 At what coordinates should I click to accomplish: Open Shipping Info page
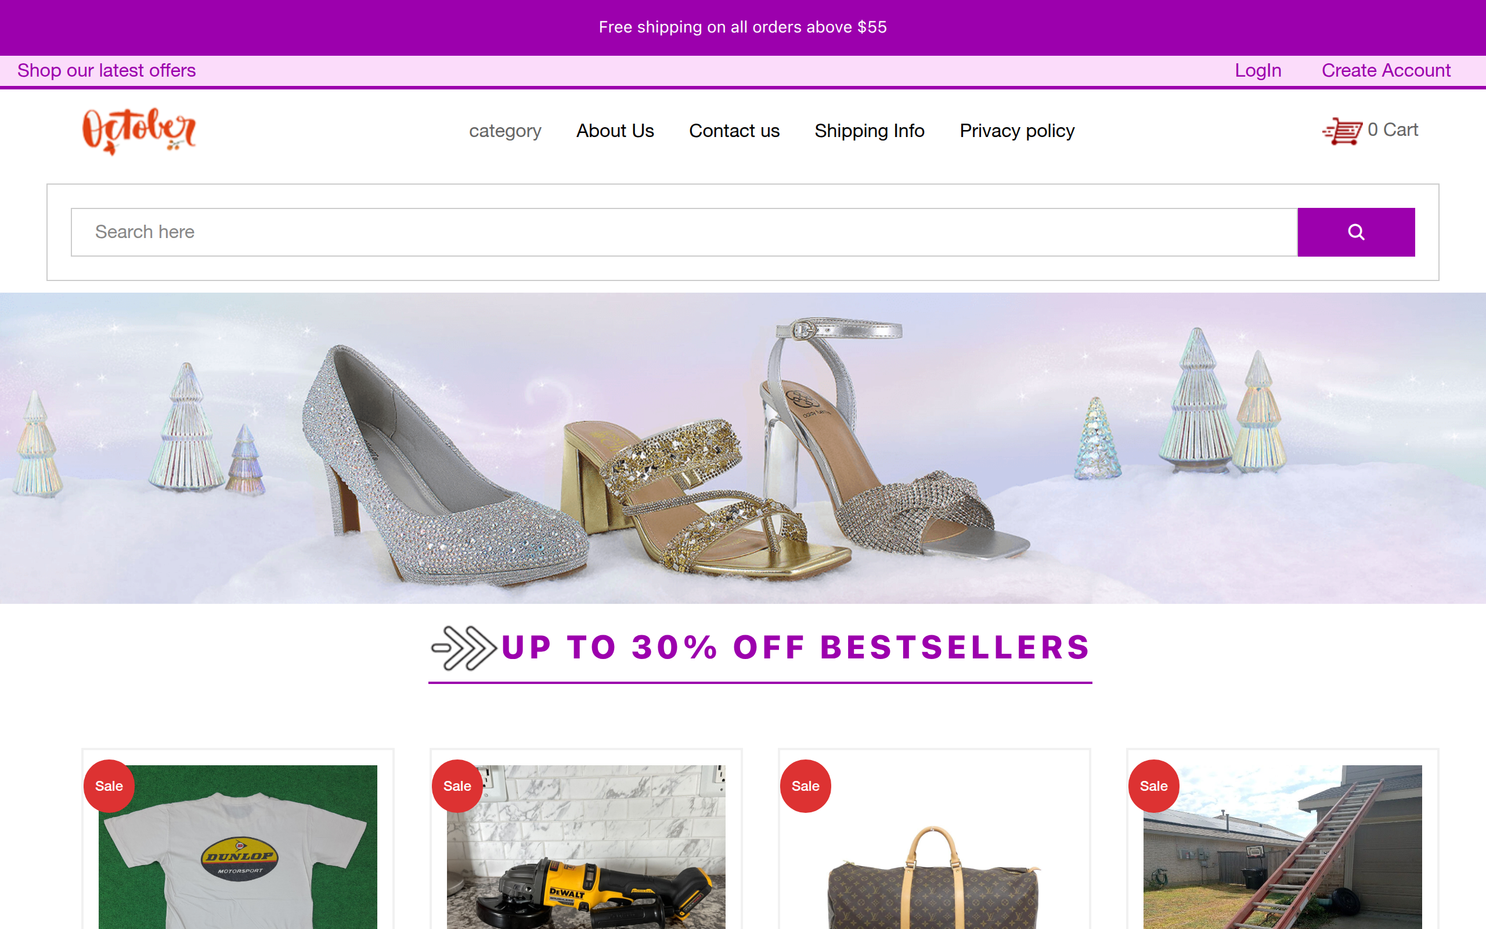[x=869, y=131]
